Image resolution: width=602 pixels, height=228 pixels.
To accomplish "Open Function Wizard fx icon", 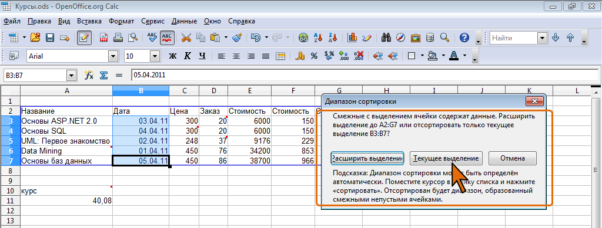I will click(89, 75).
